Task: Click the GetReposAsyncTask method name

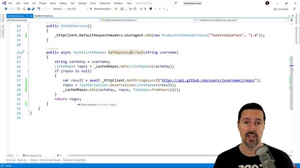Action: tap(126, 52)
